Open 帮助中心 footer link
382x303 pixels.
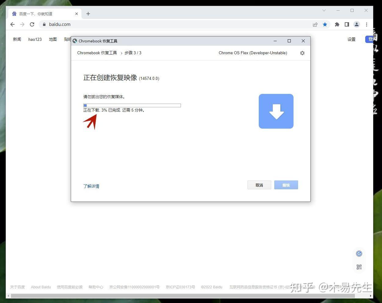point(96,287)
